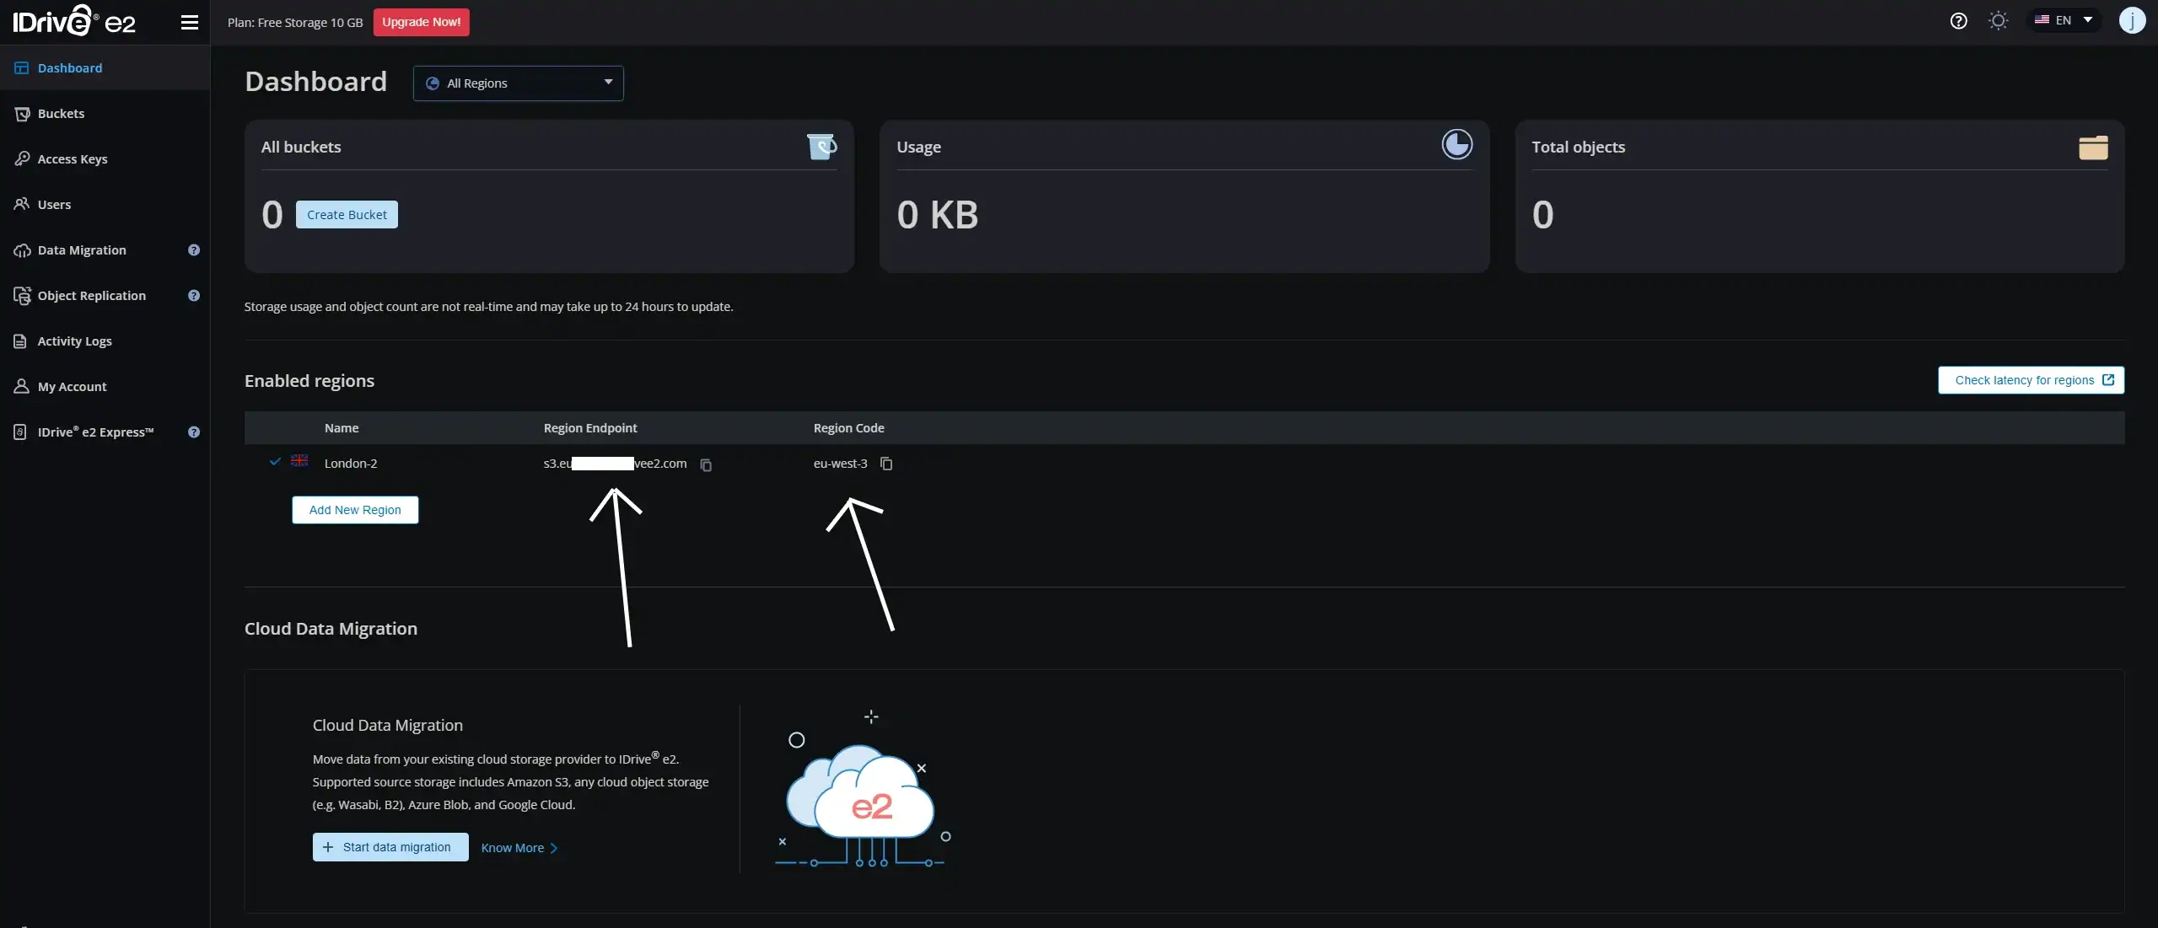
Task: Open the All Regions dropdown
Action: click(x=518, y=83)
